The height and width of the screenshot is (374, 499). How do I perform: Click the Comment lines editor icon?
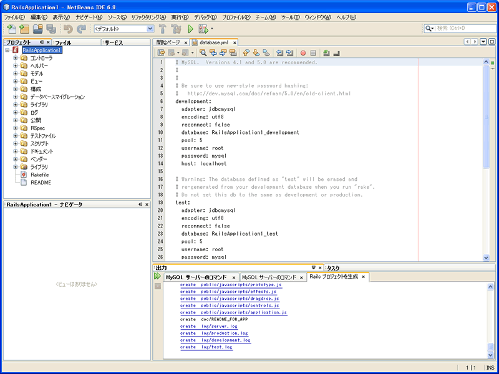[x=326, y=53]
